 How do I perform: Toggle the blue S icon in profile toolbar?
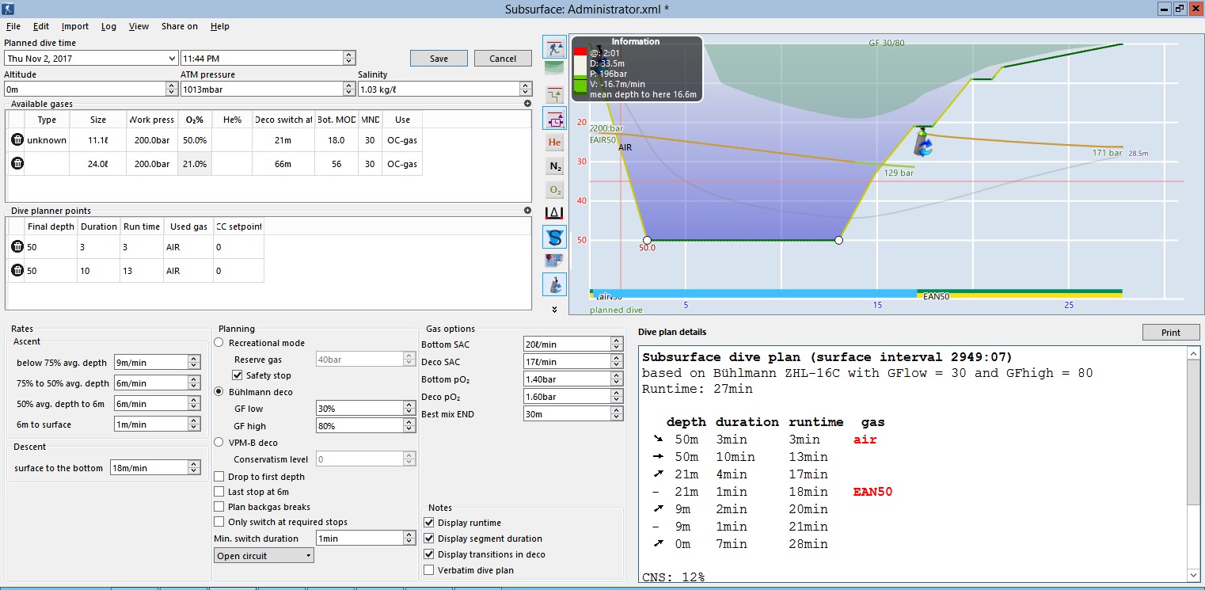click(554, 236)
